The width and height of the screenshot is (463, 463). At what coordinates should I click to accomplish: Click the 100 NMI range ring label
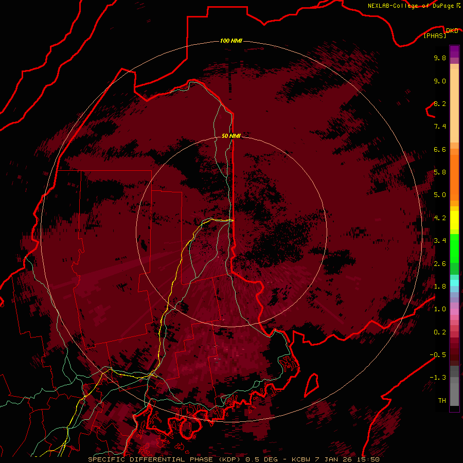[231, 41]
